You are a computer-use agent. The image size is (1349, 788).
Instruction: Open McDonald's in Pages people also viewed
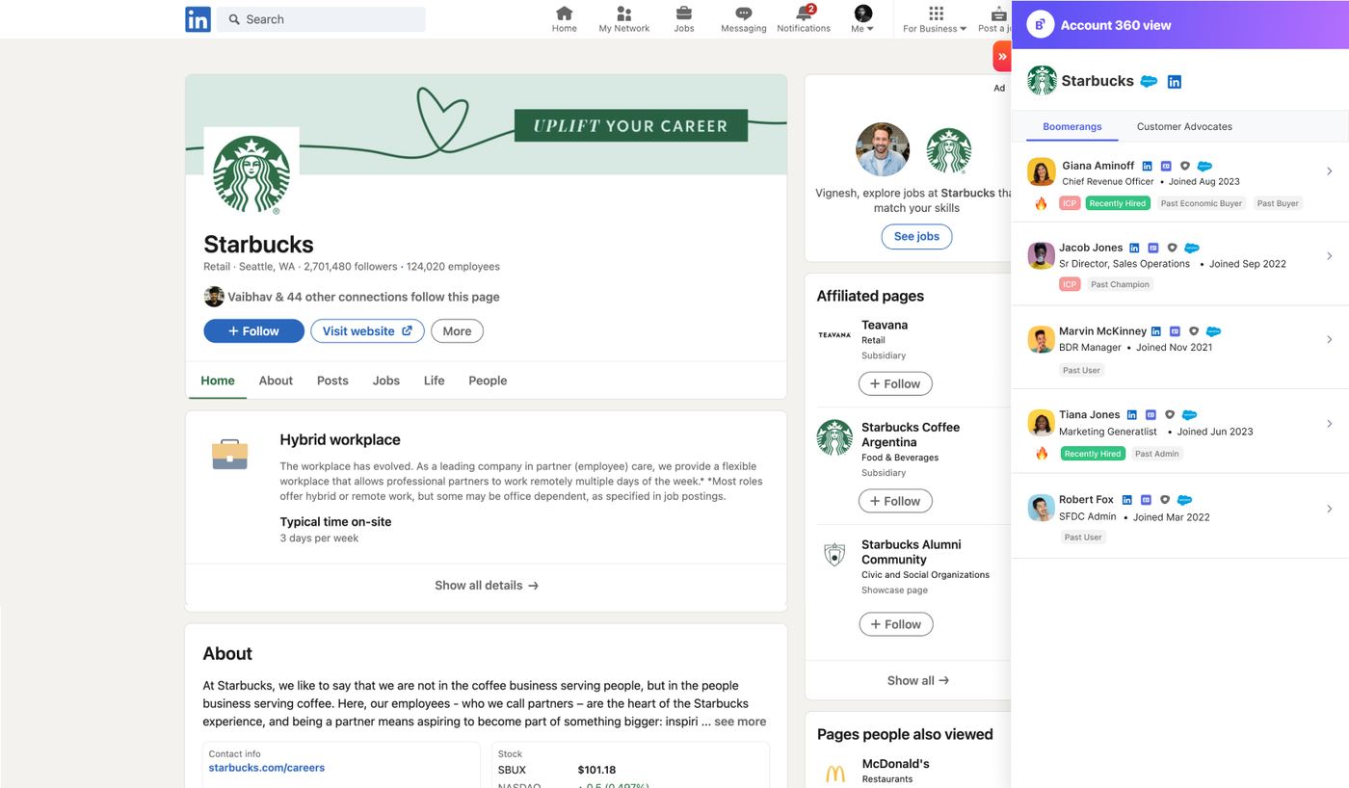pos(895,764)
